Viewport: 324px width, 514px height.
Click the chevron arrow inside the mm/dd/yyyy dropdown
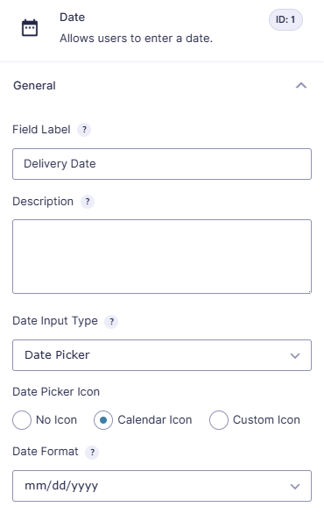(295, 487)
